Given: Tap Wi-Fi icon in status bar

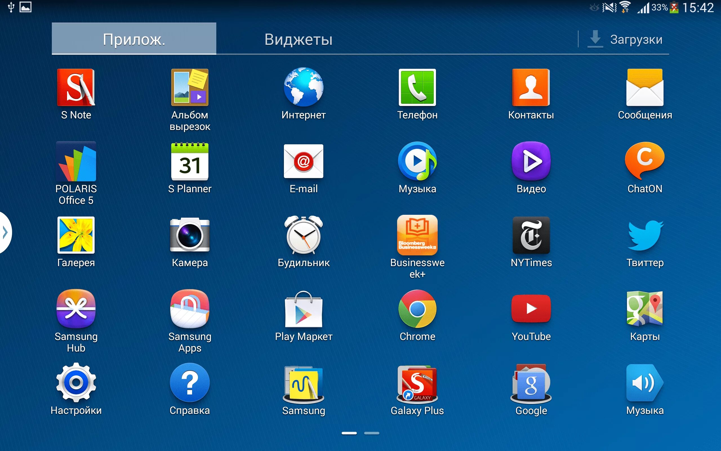Looking at the screenshot, I should (625, 7).
